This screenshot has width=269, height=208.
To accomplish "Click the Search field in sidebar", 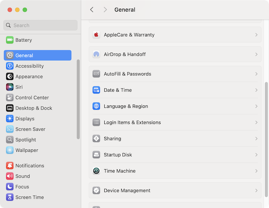I will coord(41,25).
